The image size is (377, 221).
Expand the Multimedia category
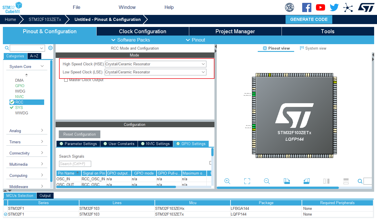(42, 164)
